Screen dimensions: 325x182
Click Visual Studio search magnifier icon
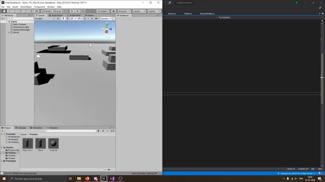(x=170, y=3)
